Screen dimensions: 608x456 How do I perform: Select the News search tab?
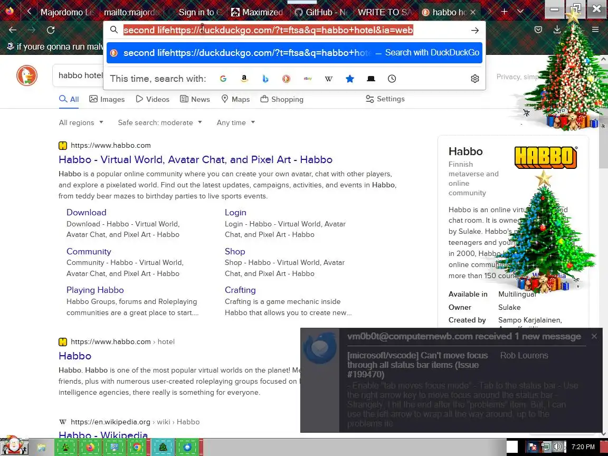(195, 99)
